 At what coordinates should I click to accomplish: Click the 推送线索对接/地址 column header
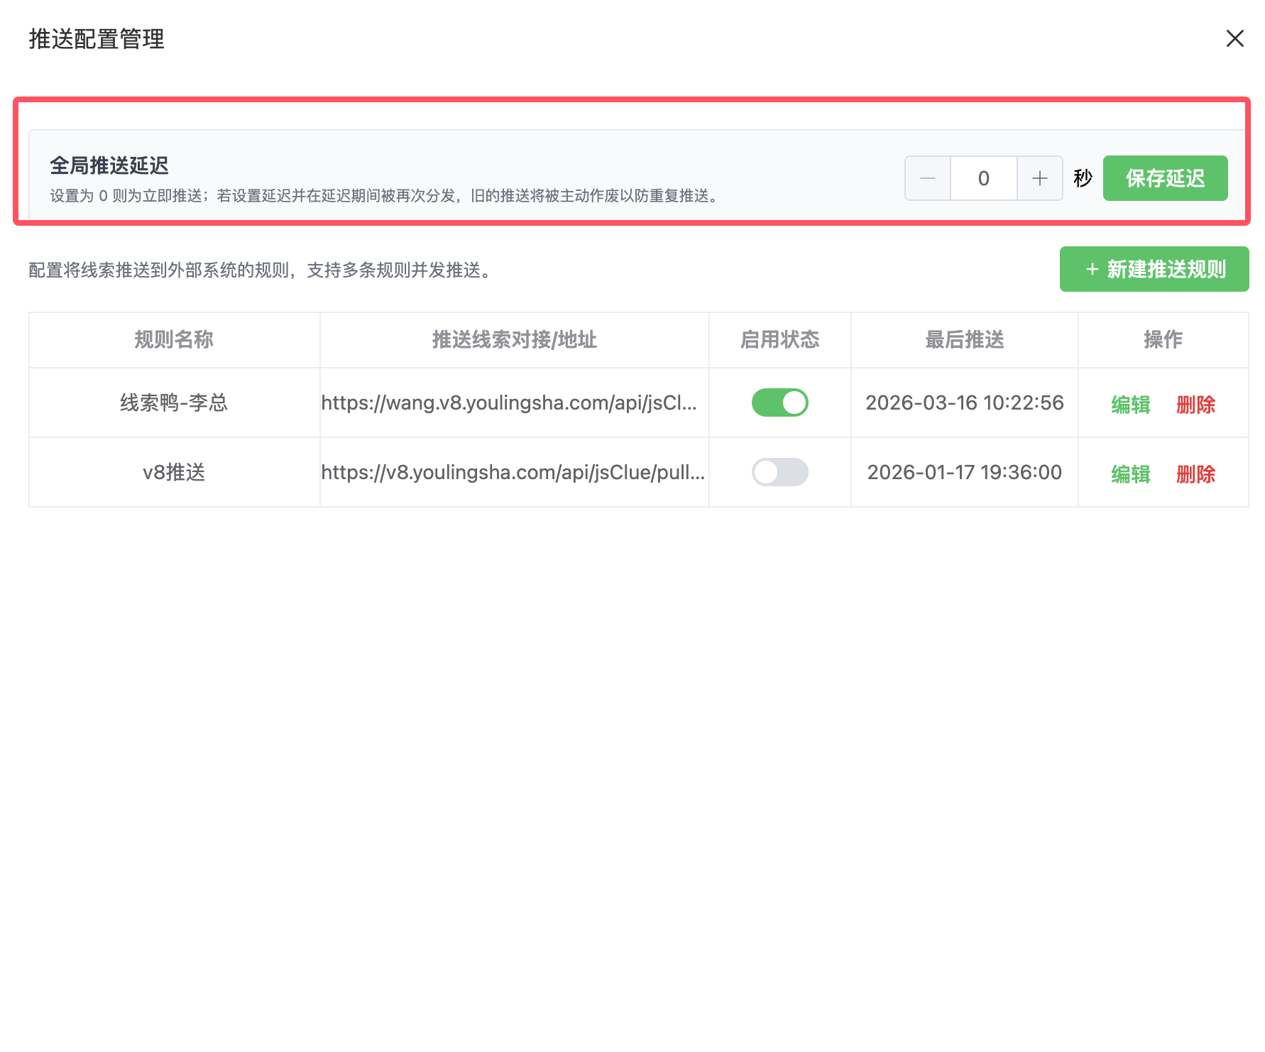[x=514, y=340]
